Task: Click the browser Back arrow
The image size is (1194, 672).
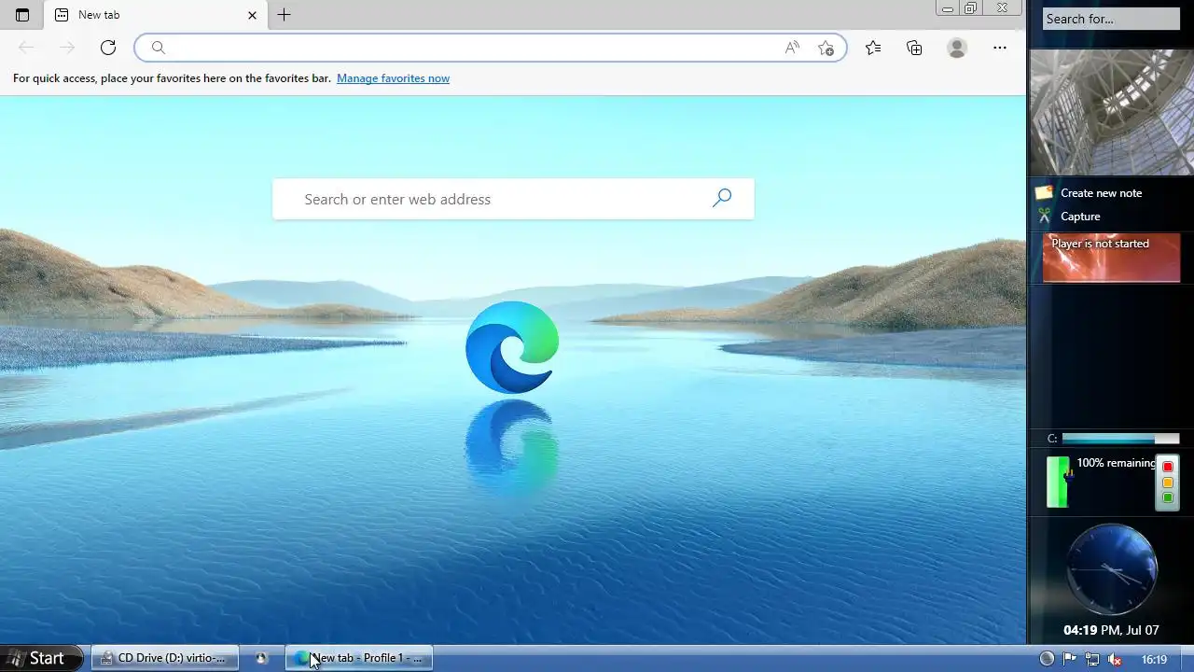Action: [26, 48]
